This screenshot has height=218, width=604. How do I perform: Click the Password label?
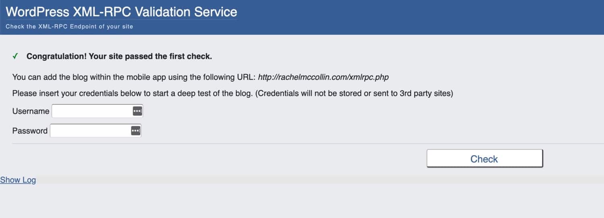30,131
